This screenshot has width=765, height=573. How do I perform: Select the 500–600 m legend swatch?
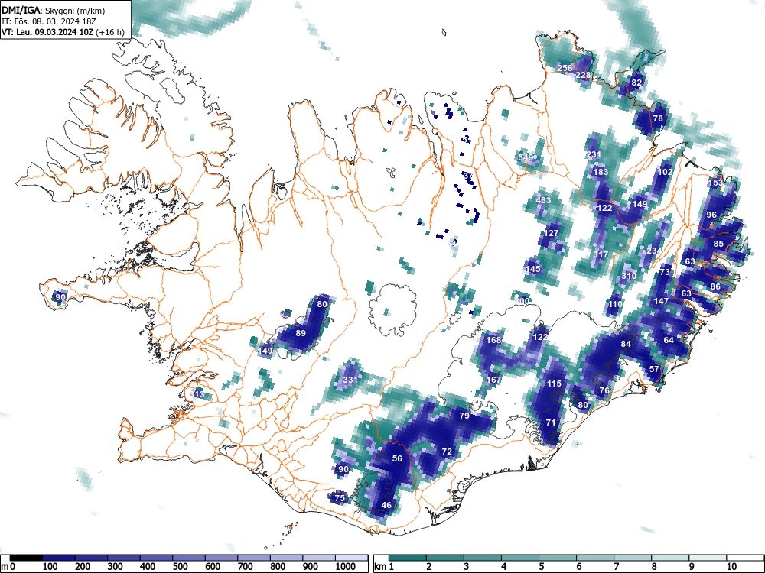[189, 558]
